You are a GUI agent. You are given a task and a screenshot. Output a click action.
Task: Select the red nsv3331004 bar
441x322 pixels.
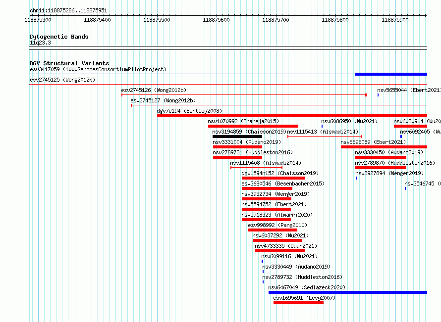tap(238, 147)
